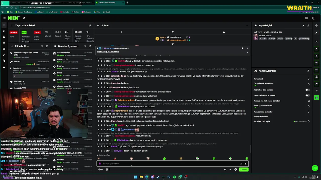
Task: Open the Instagram bookmark
Action: [x=86, y=12]
